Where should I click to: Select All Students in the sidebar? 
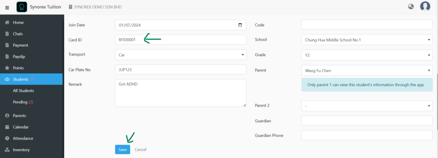click(x=24, y=91)
